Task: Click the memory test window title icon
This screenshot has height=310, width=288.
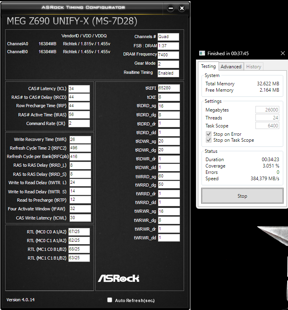Action: 202,53
